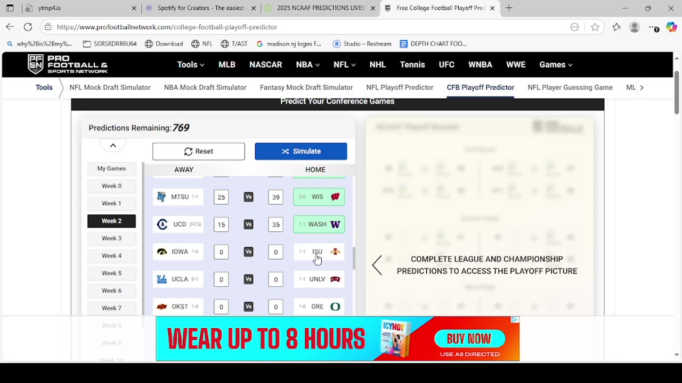
Task: Open the browser profile avatar
Action: 634,27
